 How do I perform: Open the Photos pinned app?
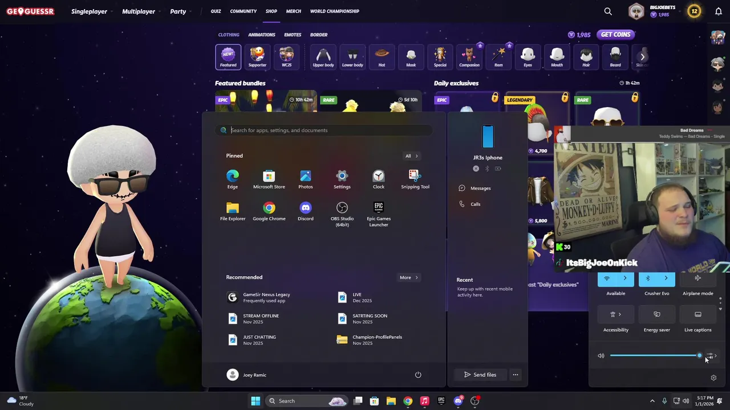click(306, 179)
